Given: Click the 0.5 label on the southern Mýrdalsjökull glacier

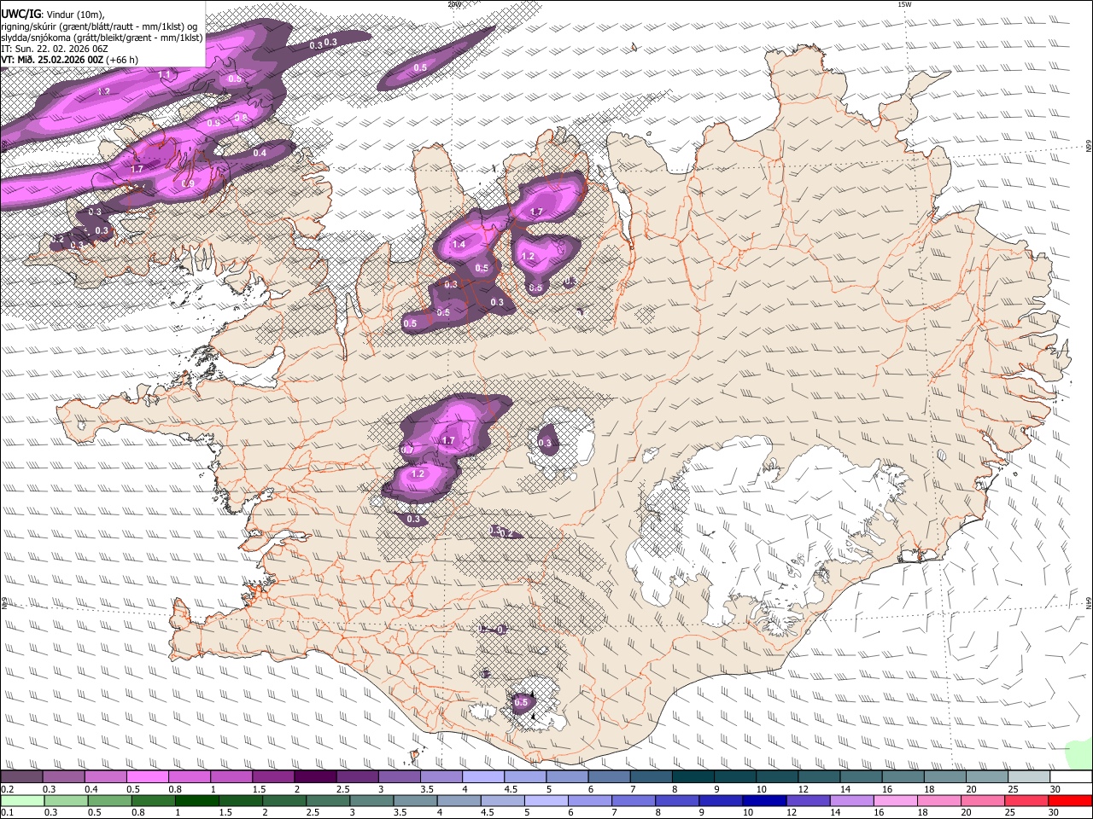Looking at the screenshot, I should 522,703.
